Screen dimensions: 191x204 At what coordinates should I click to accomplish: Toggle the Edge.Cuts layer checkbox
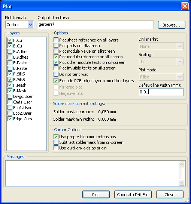click(x=10, y=119)
